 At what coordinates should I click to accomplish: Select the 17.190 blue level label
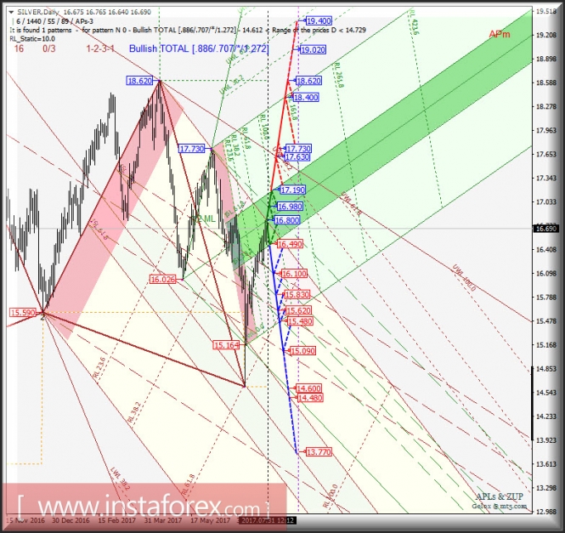(292, 190)
